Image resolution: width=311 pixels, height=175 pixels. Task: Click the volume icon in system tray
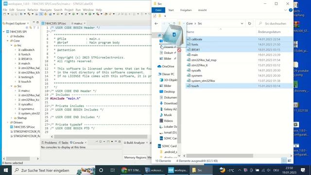269,170
